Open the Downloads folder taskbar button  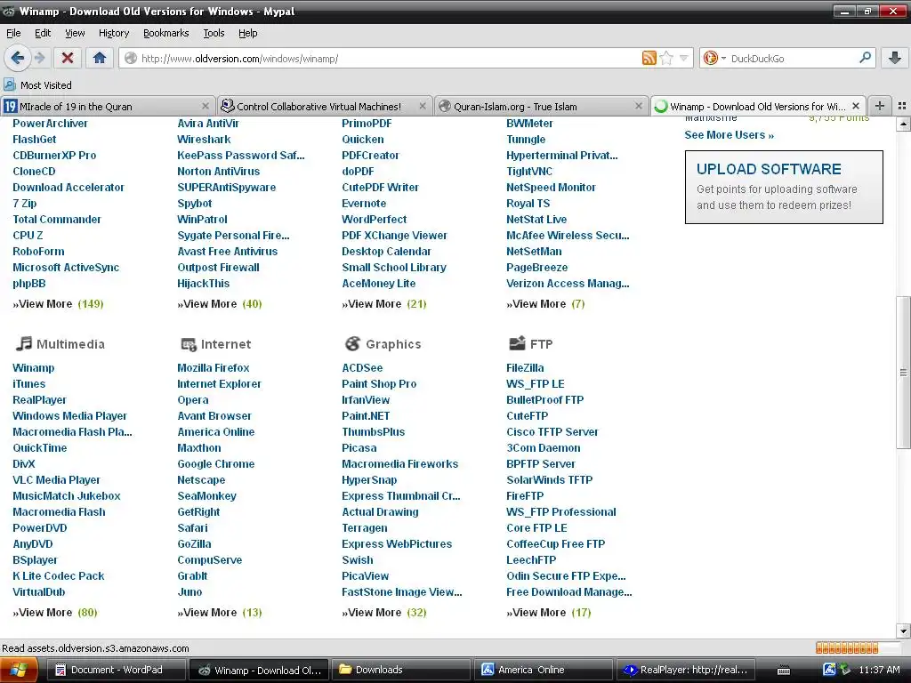[400, 670]
